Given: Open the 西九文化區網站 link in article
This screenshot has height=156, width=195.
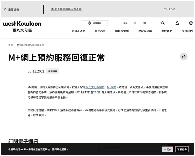Looking at the screenshot, I should [x=95, y=87].
